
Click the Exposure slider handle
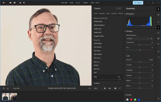[140, 62]
